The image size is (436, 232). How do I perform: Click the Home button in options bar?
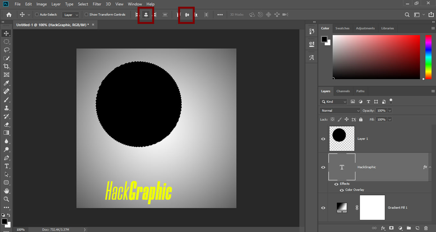(9, 15)
